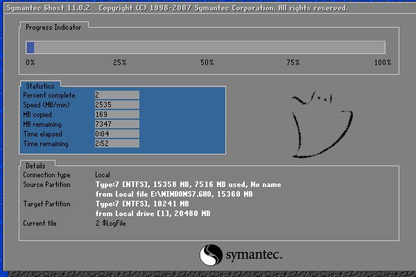The width and height of the screenshot is (416, 277).
Task: Select the Progress Indicator panel title
Action: [53, 27]
